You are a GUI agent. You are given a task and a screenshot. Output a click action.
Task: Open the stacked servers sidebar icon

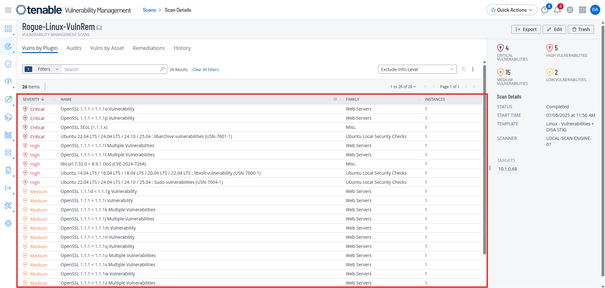coord(8,153)
